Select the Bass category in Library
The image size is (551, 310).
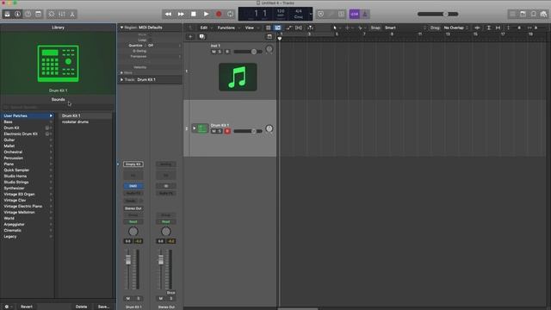(28, 122)
